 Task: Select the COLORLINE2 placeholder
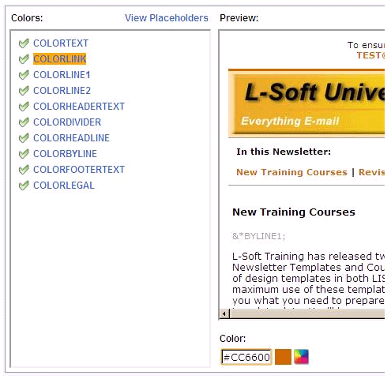(62, 91)
